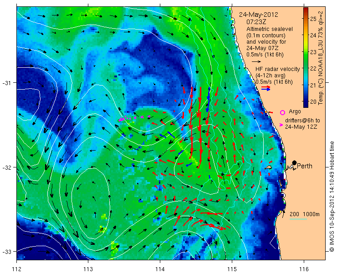This screenshot has height=273, width=337.
Task: Click the cyan 200 1000m isobath legend line
Action: pyautogui.click(x=298, y=219)
